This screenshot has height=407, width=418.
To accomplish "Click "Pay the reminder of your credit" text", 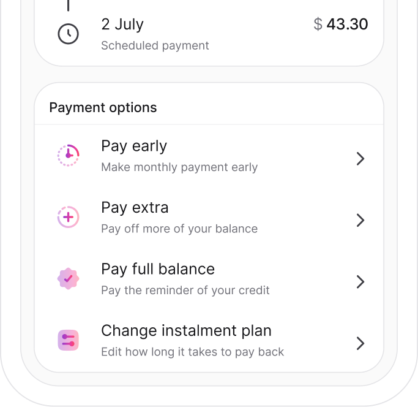I will pyautogui.click(x=185, y=290).
